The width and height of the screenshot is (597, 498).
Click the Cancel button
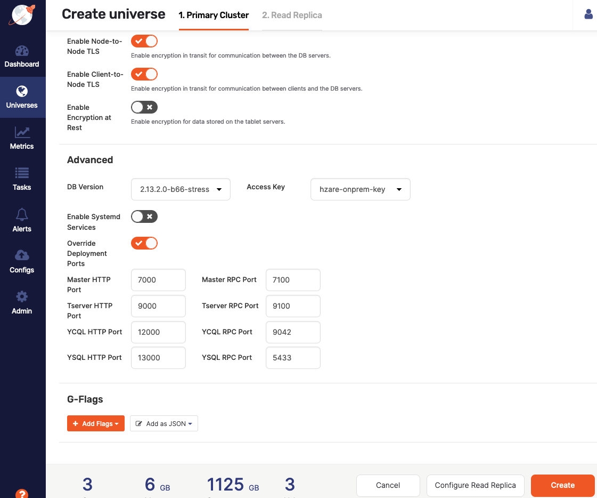tap(388, 485)
